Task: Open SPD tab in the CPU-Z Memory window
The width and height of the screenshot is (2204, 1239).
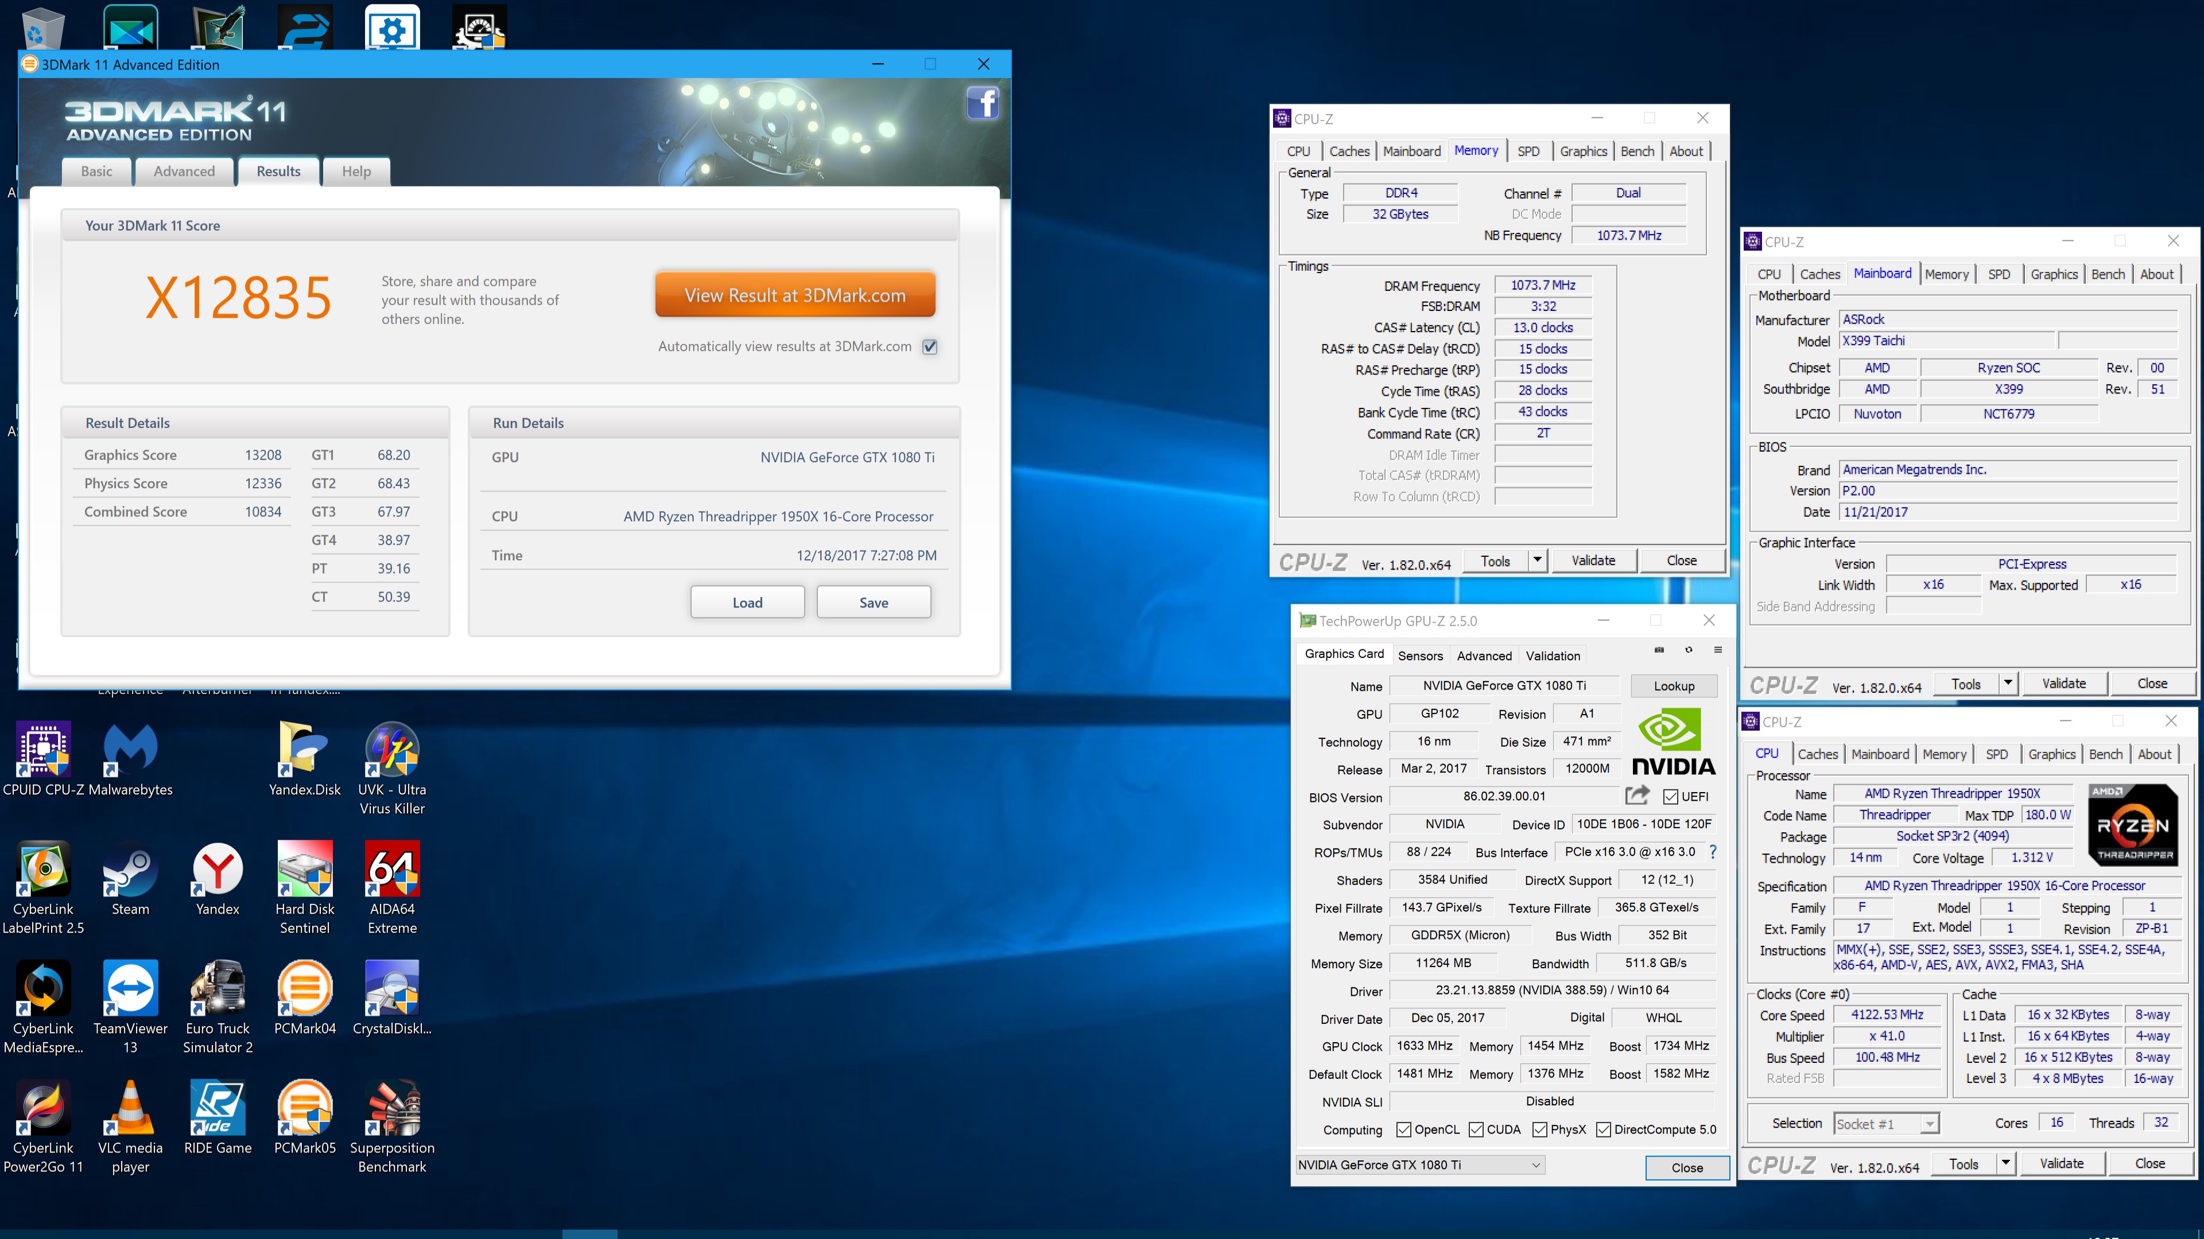Action: [1528, 151]
